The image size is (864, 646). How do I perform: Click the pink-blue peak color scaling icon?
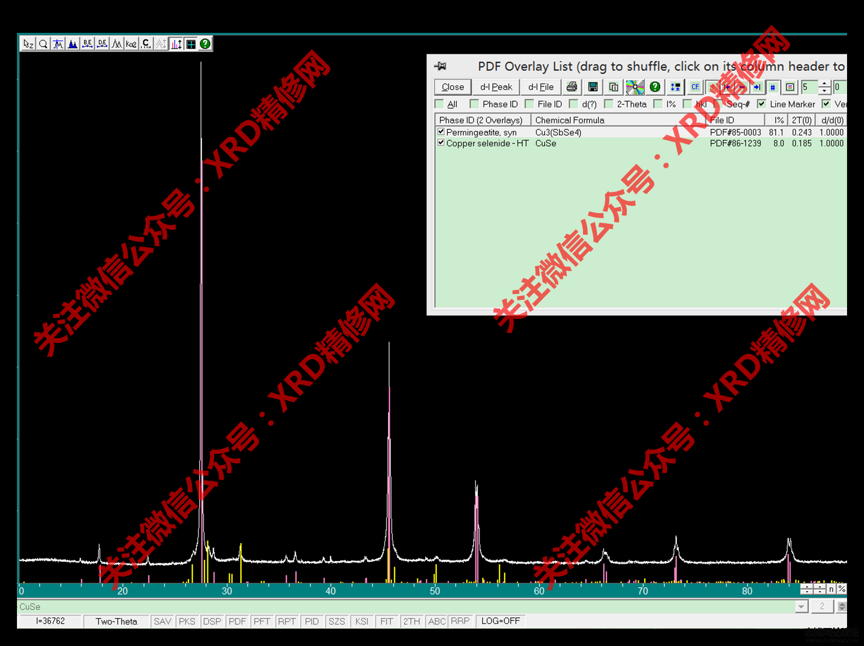point(176,44)
